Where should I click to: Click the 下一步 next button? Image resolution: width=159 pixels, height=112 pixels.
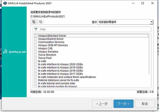(123, 104)
